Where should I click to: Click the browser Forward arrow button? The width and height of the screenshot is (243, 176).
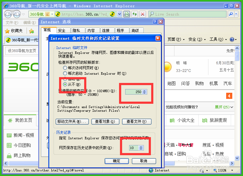click(17, 14)
